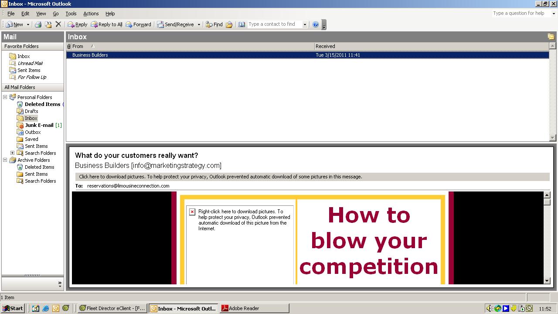The height and width of the screenshot is (314, 558).
Task: Open the Address Book icon
Action: tap(242, 24)
